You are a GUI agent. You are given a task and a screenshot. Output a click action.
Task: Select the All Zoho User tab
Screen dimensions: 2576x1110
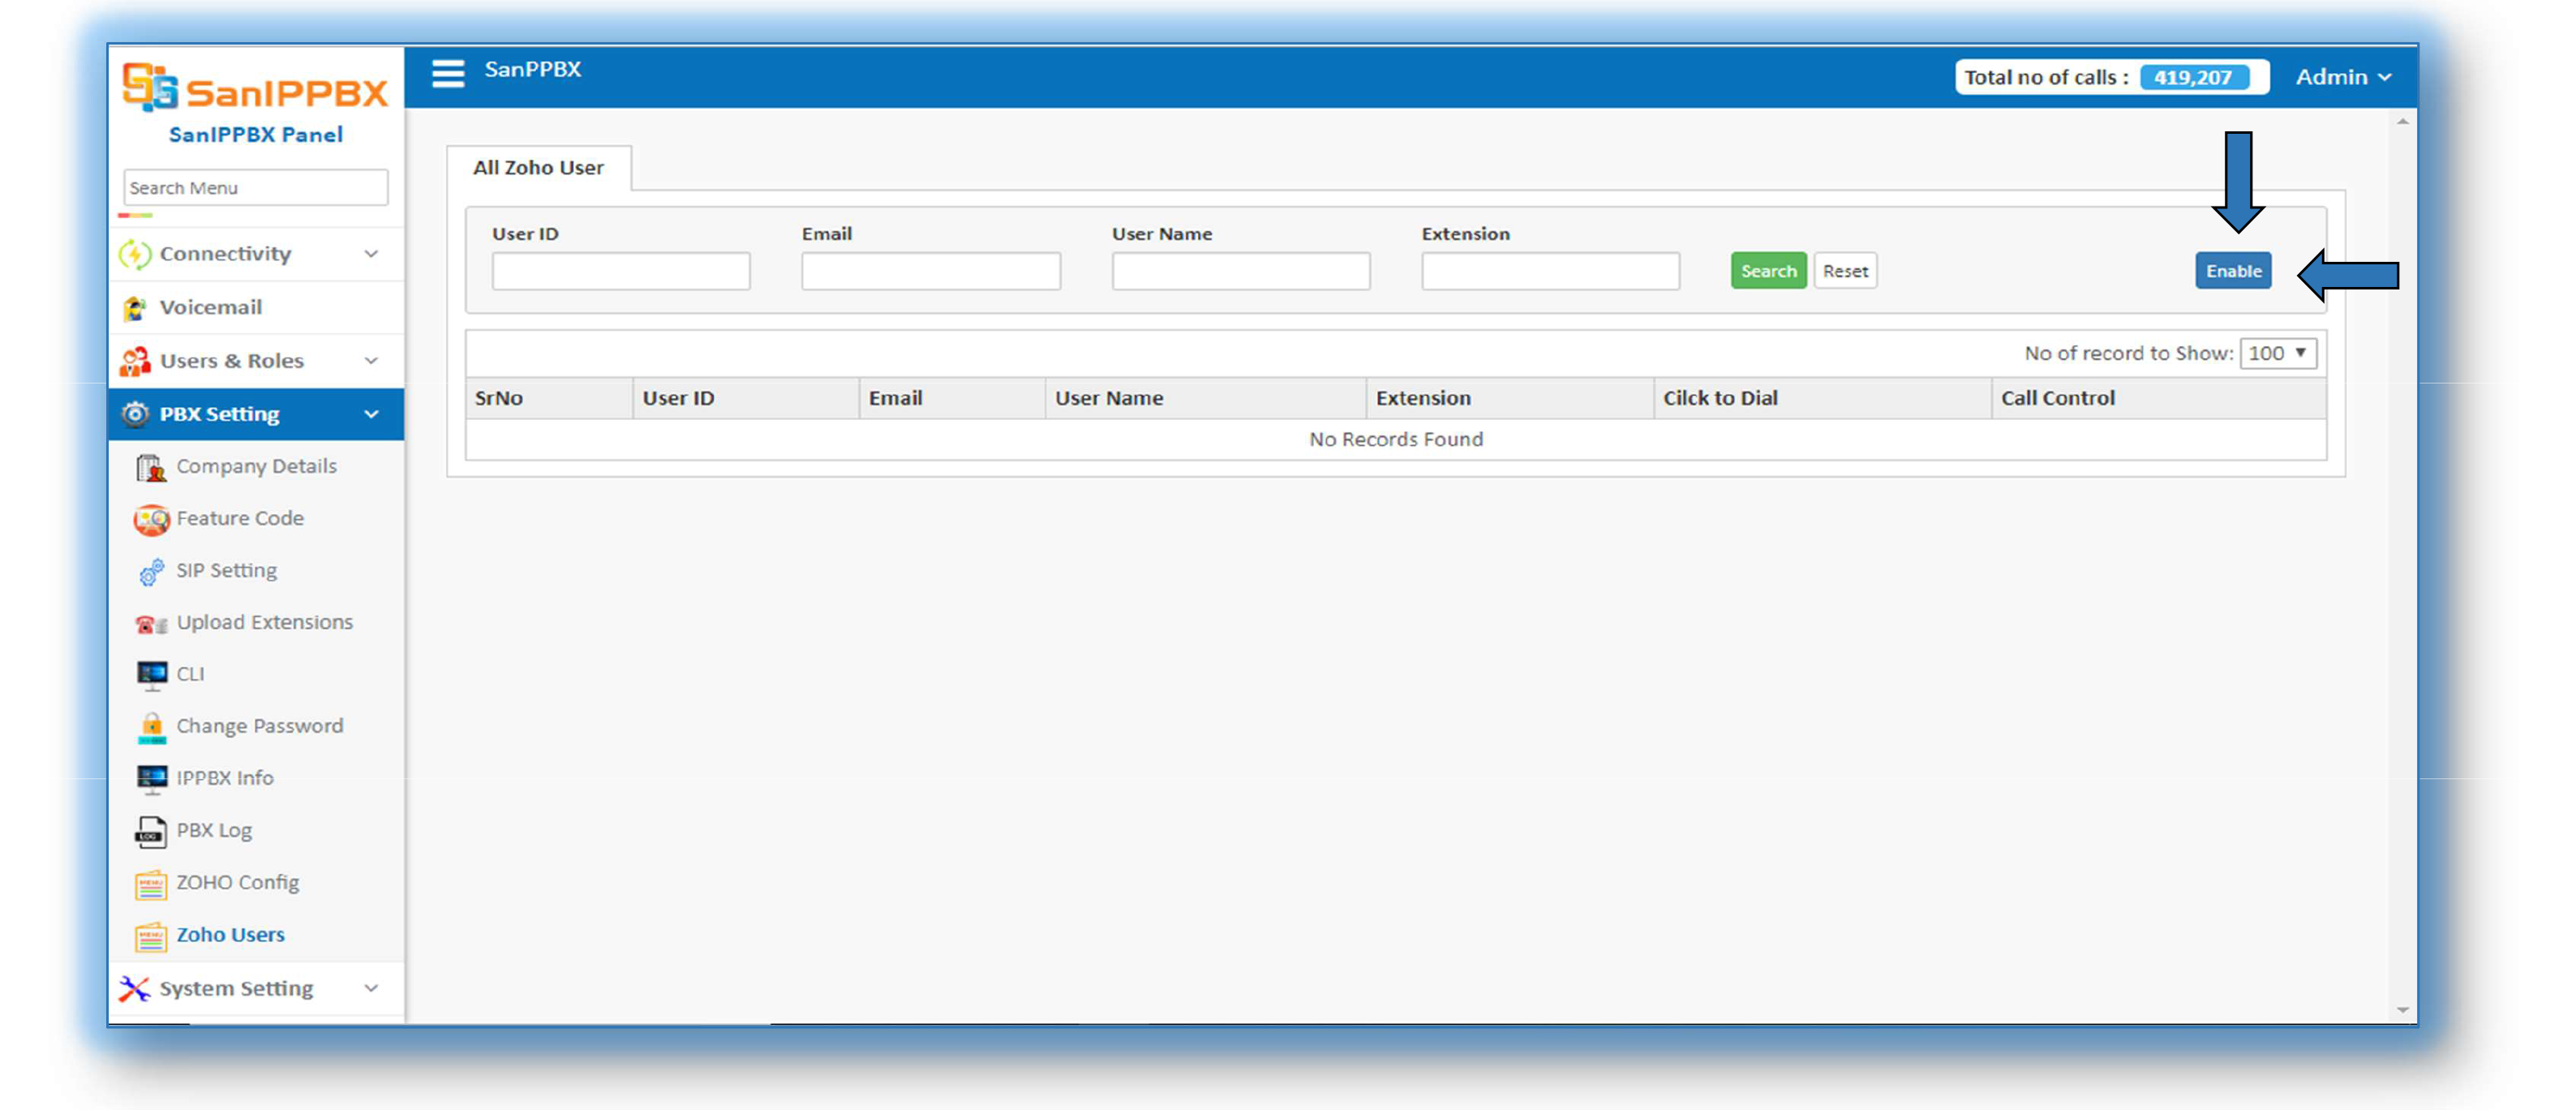click(x=538, y=168)
